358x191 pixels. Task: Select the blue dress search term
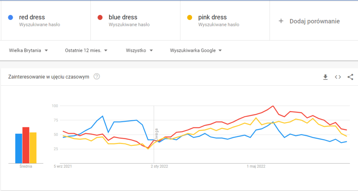pos(123,17)
